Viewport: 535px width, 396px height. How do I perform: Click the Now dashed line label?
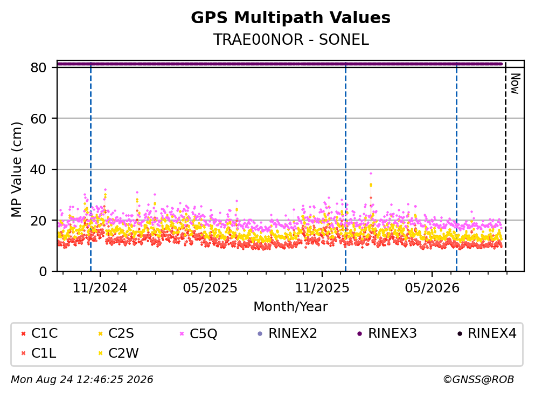[x=515, y=84]
